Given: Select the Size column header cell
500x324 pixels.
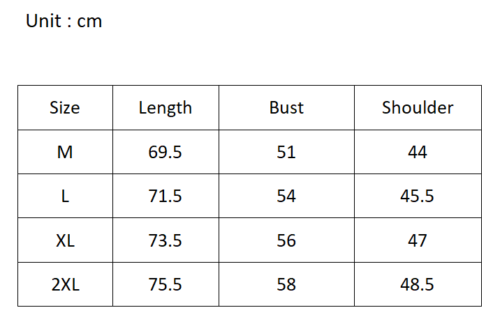Looking at the screenshot, I should (65, 108).
